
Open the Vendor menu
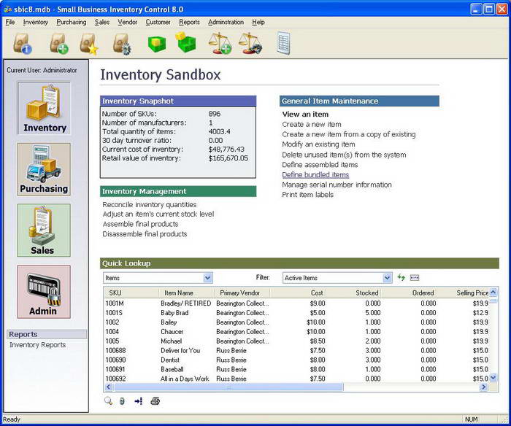tap(128, 22)
